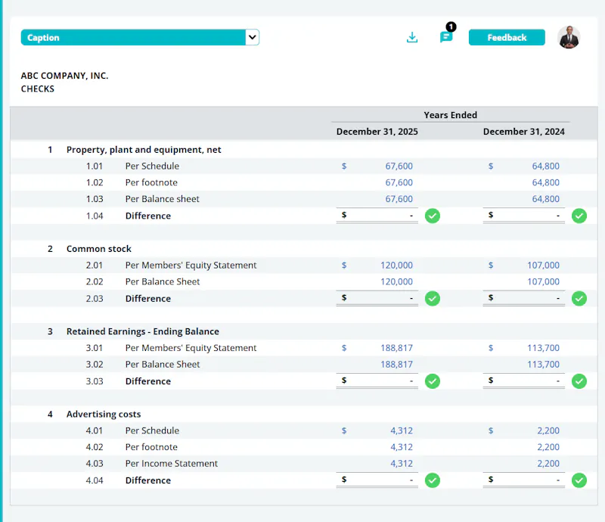Click 188,817 in row 3.02 Per Balance Sheet
605x522 pixels.
click(x=396, y=365)
